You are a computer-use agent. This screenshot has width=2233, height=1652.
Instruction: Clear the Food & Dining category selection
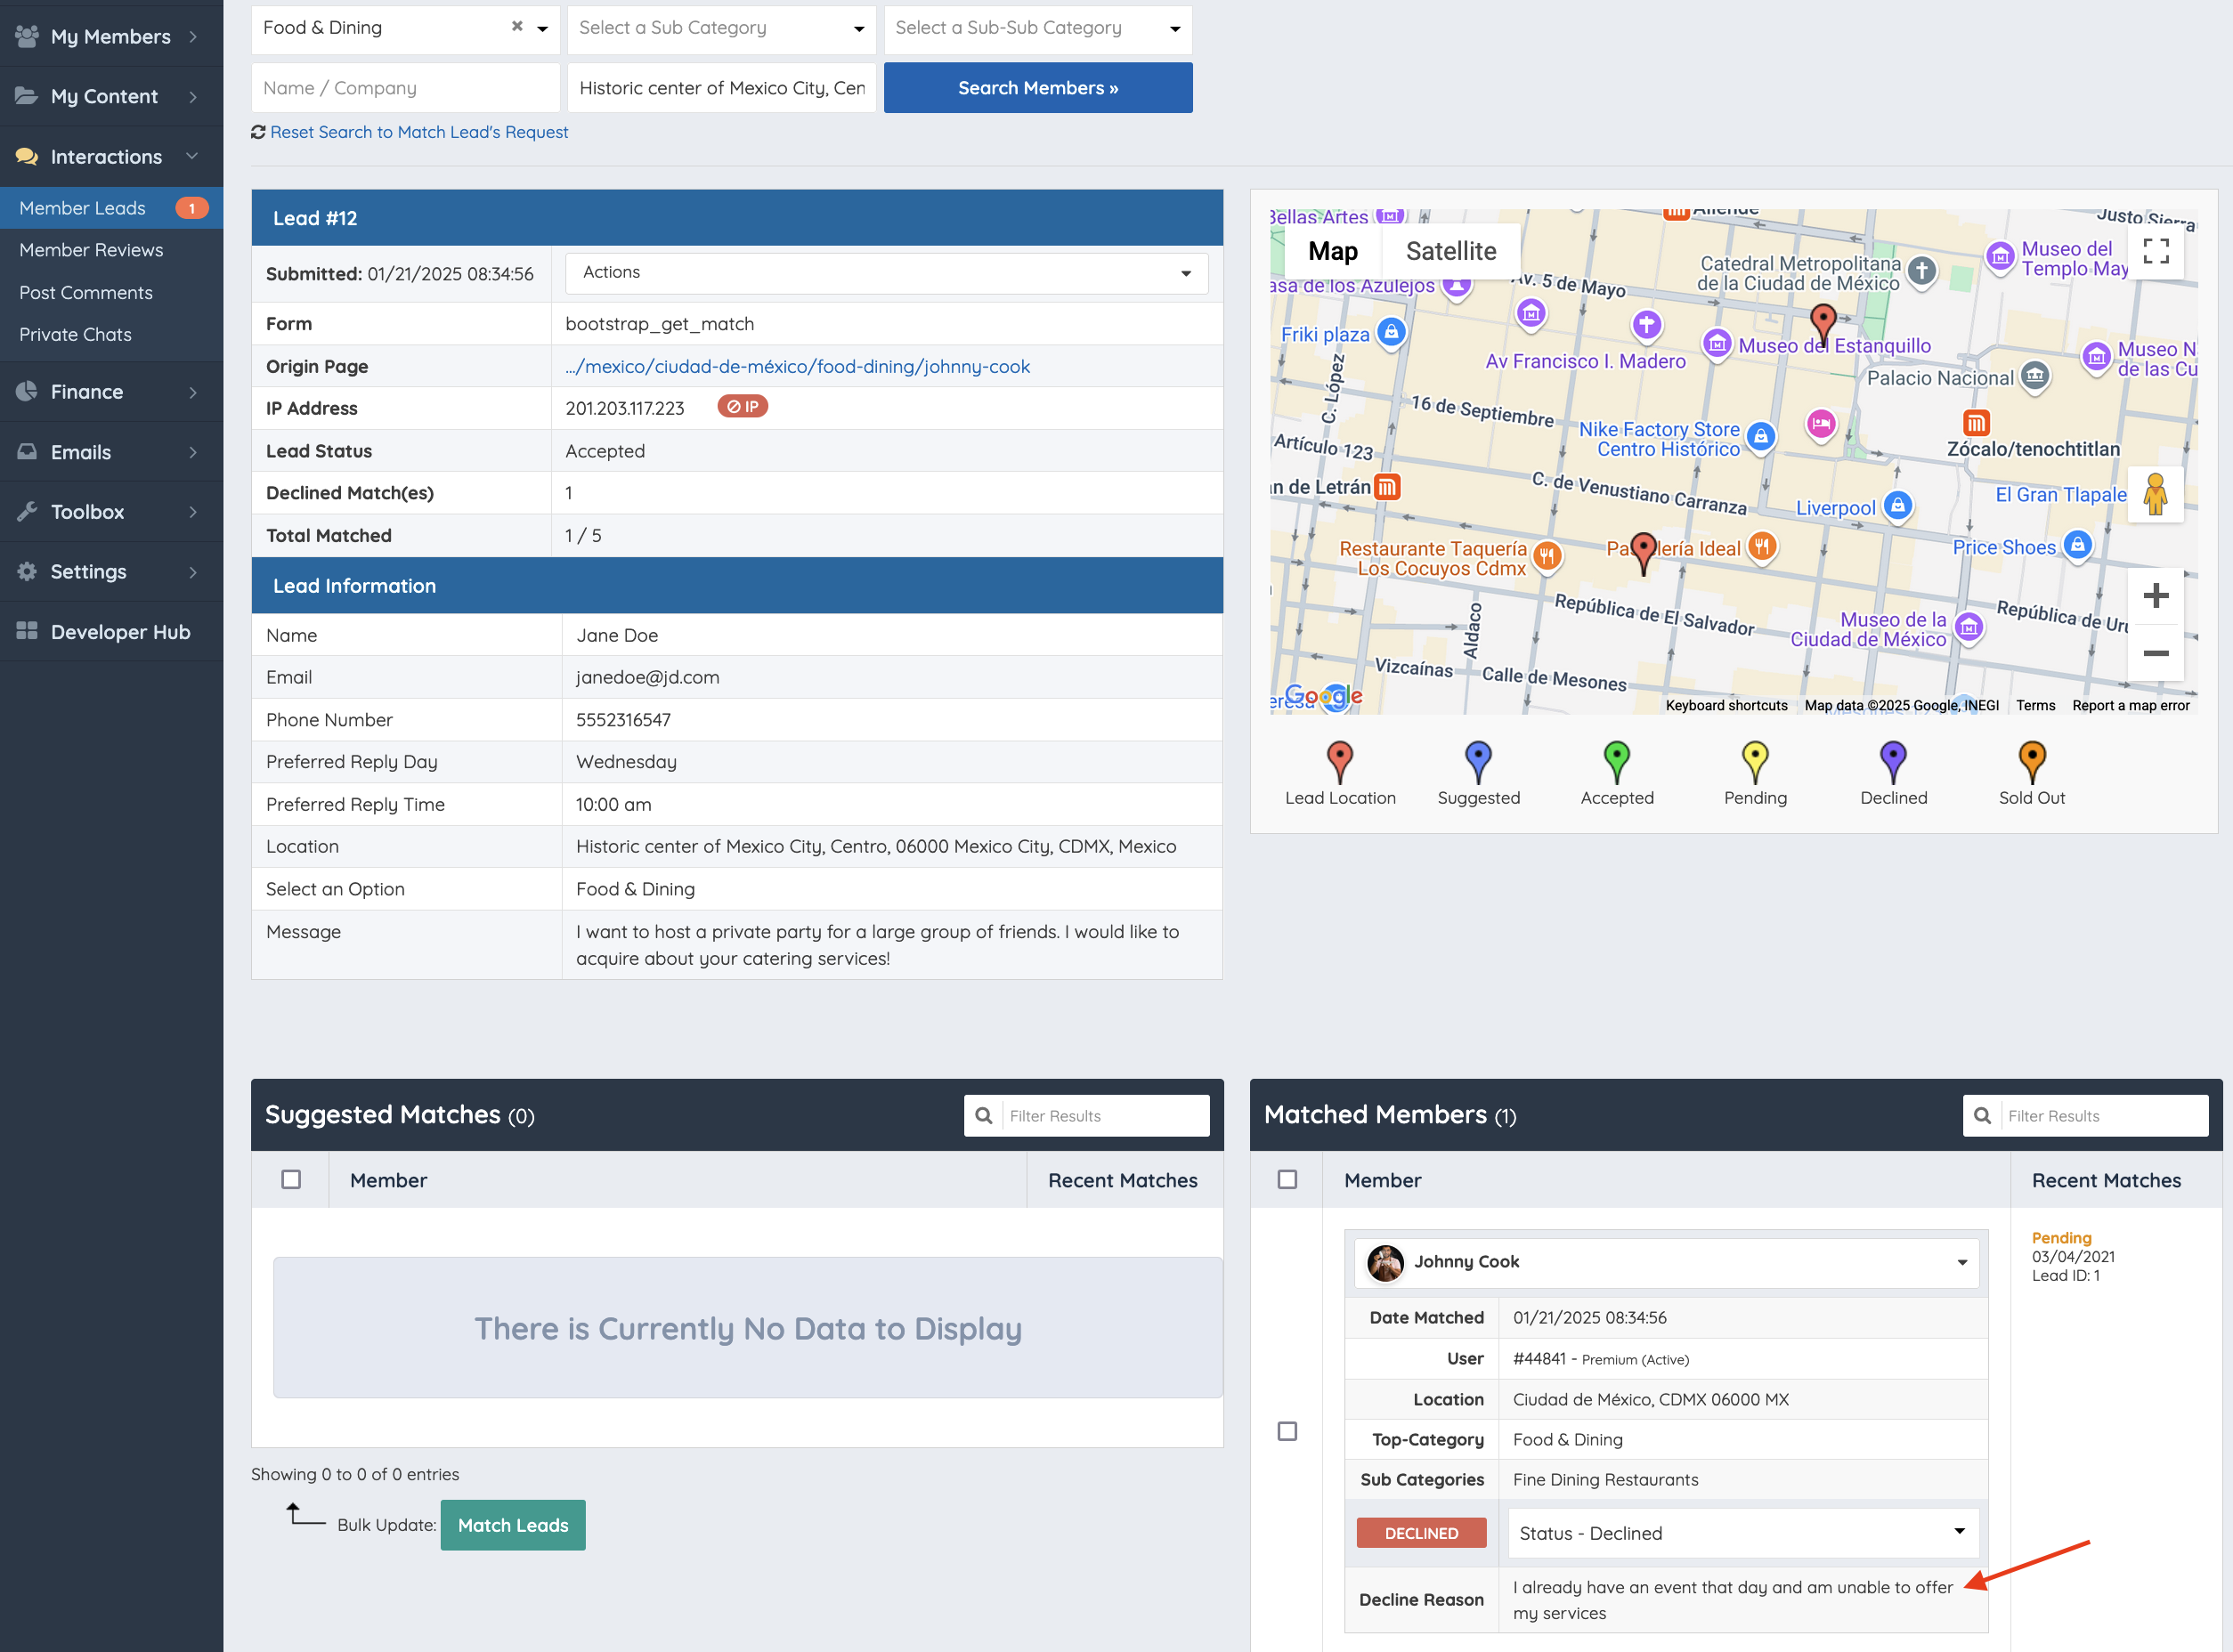tap(517, 27)
